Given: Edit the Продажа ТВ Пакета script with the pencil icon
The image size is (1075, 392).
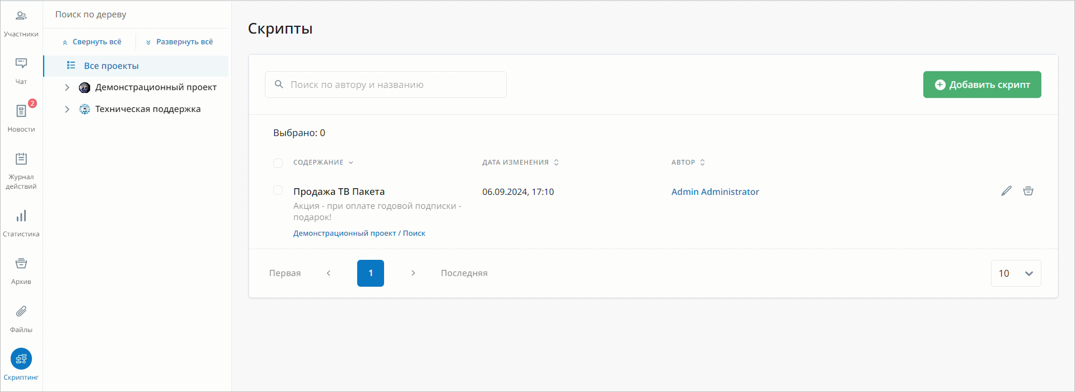Looking at the screenshot, I should pos(1006,191).
